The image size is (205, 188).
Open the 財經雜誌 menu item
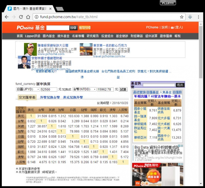coord(137,36)
